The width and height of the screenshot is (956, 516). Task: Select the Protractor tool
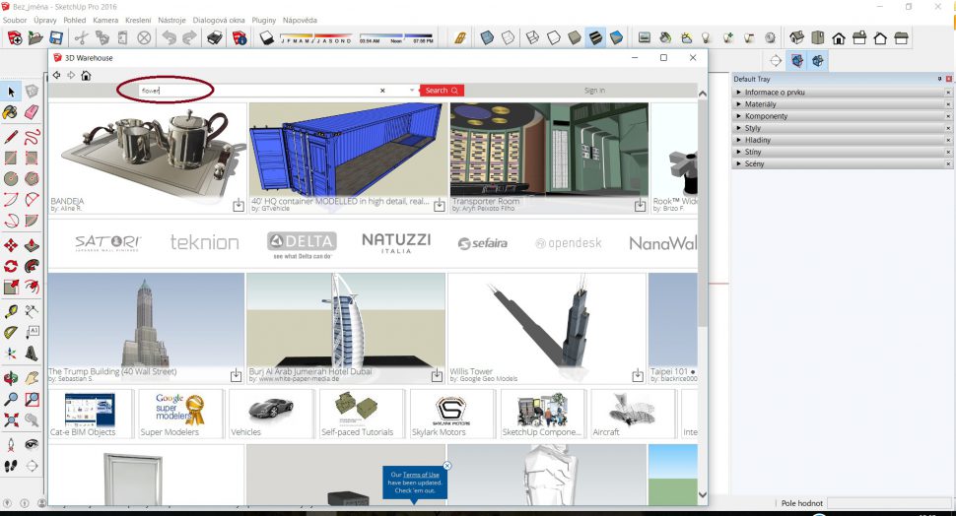[11, 333]
